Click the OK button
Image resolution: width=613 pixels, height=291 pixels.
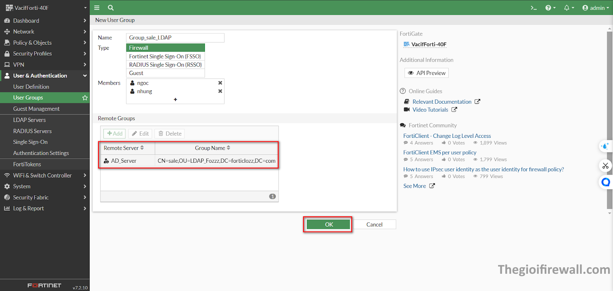(328, 224)
